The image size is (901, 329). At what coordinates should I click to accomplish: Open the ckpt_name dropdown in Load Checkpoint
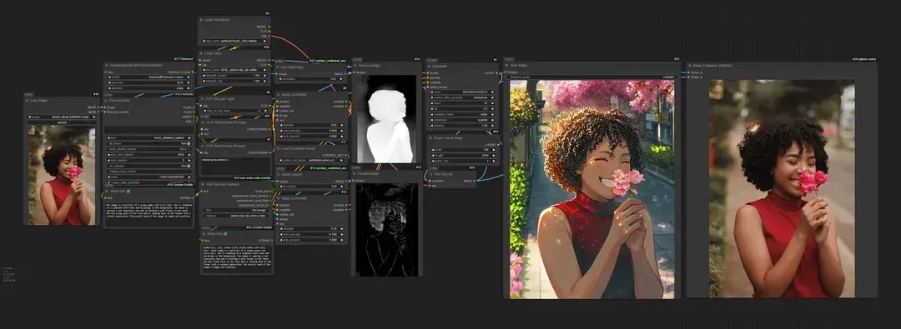[234, 42]
